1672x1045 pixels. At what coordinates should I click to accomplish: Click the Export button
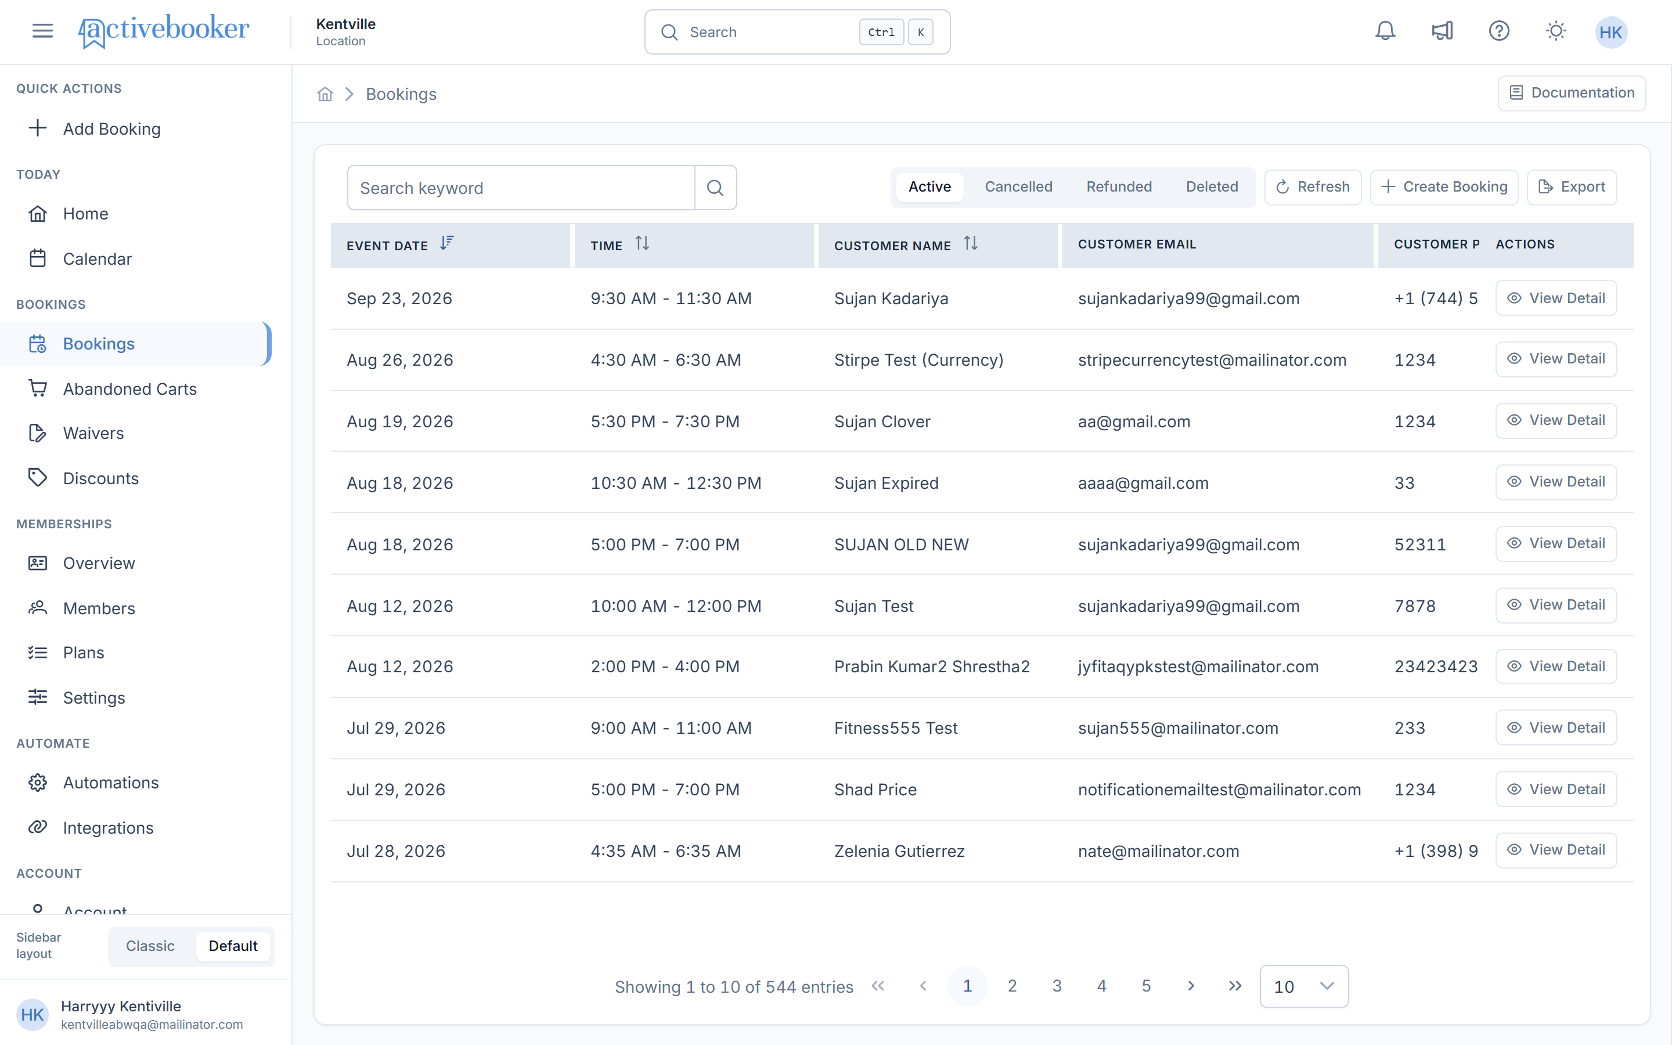1572,186
